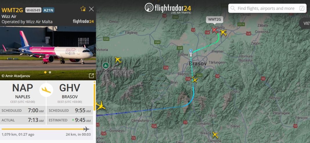Screen dimensions: 310x143
Task: Click the large yellow plane at left map edge
Action: [x=101, y=106]
